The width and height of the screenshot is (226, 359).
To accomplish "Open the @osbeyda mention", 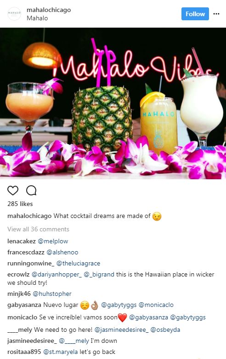I will (x=165, y=330).
